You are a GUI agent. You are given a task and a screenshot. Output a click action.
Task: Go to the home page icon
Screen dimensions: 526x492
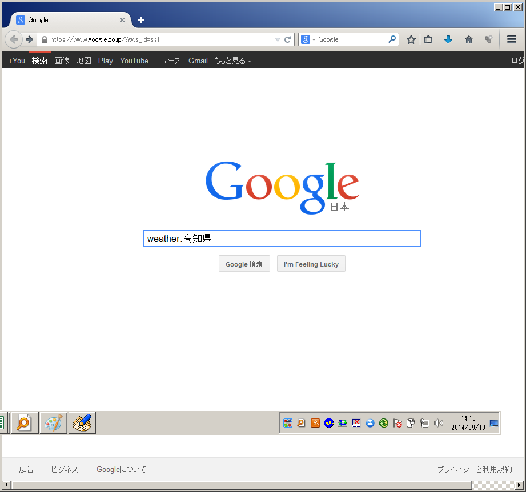pos(469,39)
